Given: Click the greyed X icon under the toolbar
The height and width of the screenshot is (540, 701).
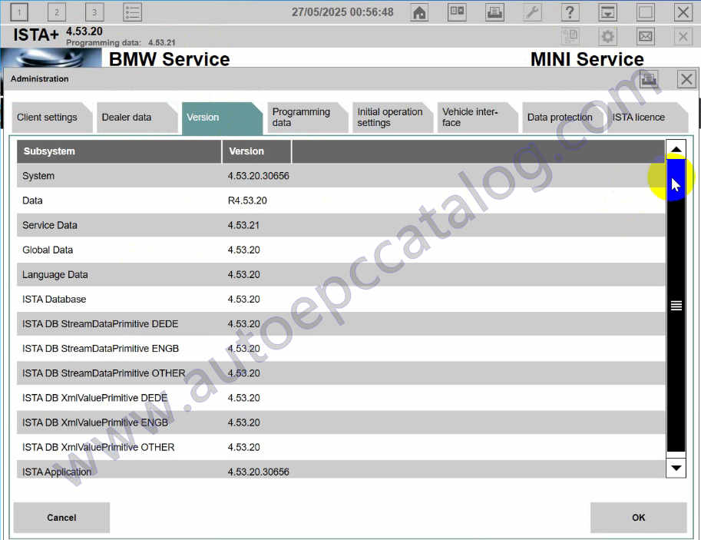Looking at the screenshot, I should coord(683,36).
